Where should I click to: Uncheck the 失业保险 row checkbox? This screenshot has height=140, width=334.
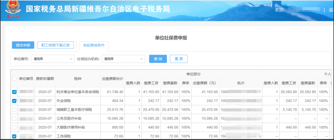coord(14,101)
